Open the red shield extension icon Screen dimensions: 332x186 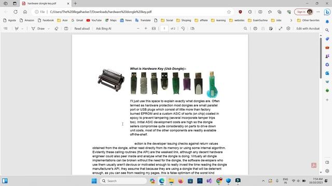[x=240, y=12]
